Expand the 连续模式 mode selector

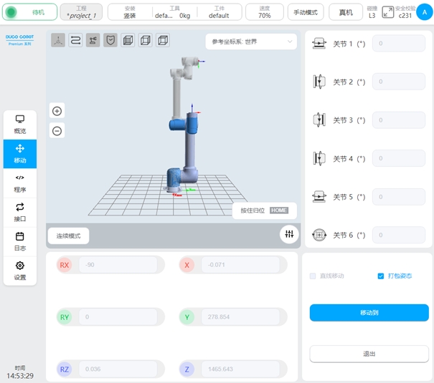tap(69, 236)
